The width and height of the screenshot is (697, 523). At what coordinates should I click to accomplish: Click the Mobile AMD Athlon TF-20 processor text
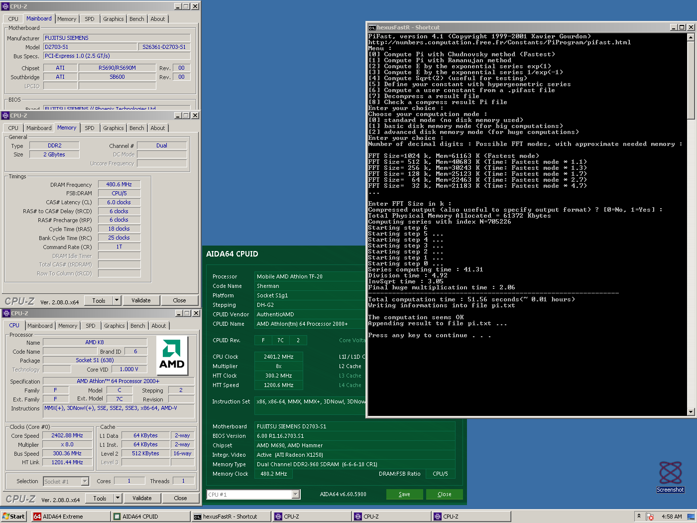(x=290, y=276)
